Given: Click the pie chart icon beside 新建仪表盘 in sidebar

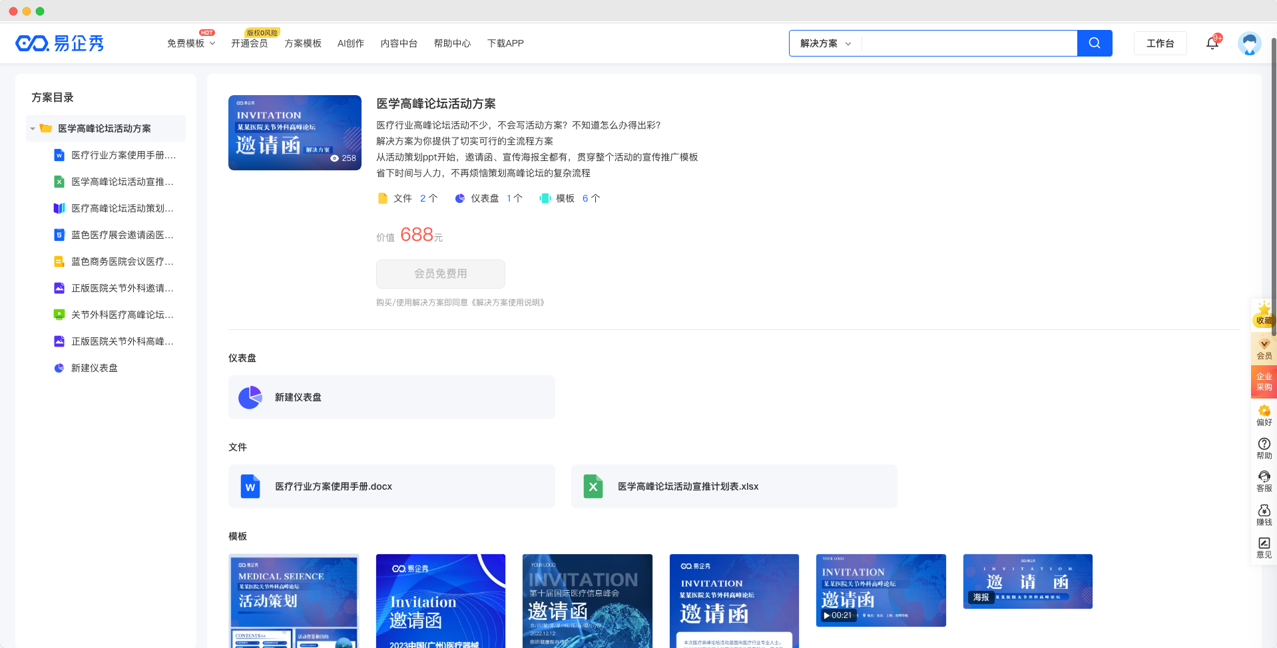Looking at the screenshot, I should 59,368.
